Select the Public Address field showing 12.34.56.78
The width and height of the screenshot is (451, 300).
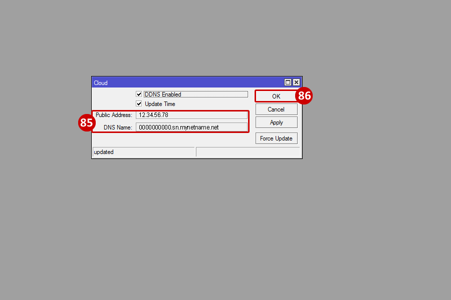(x=191, y=115)
